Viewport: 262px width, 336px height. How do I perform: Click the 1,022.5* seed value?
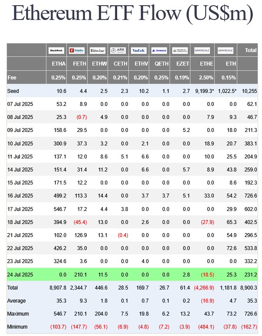pos(227,91)
